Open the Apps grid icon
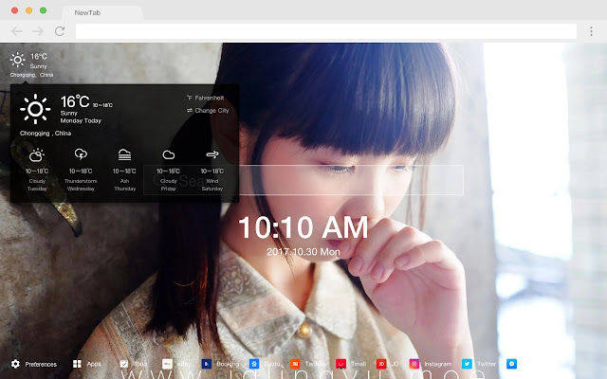Screen dimensions: 607x379 click(77, 364)
